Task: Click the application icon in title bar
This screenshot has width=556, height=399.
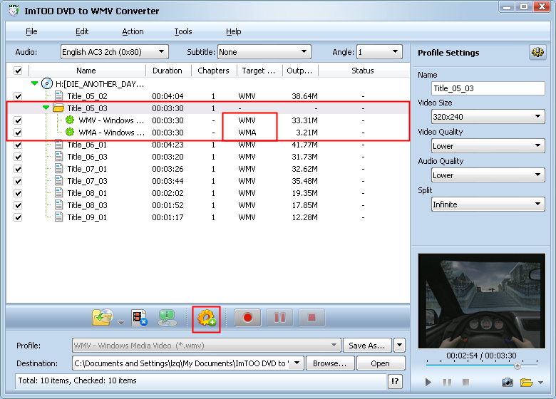Action: coord(14,10)
